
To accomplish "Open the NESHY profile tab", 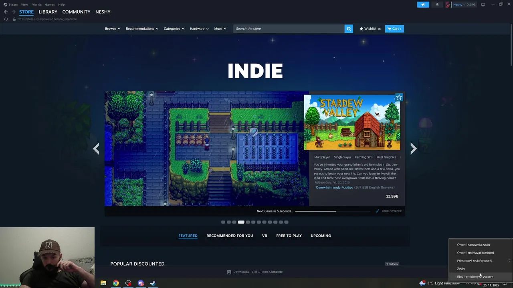I will click(x=103, y=12).
